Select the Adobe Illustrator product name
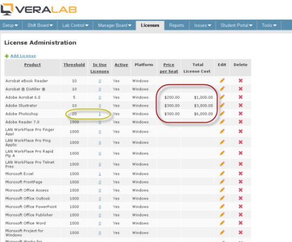 click(x=21, y=106)
